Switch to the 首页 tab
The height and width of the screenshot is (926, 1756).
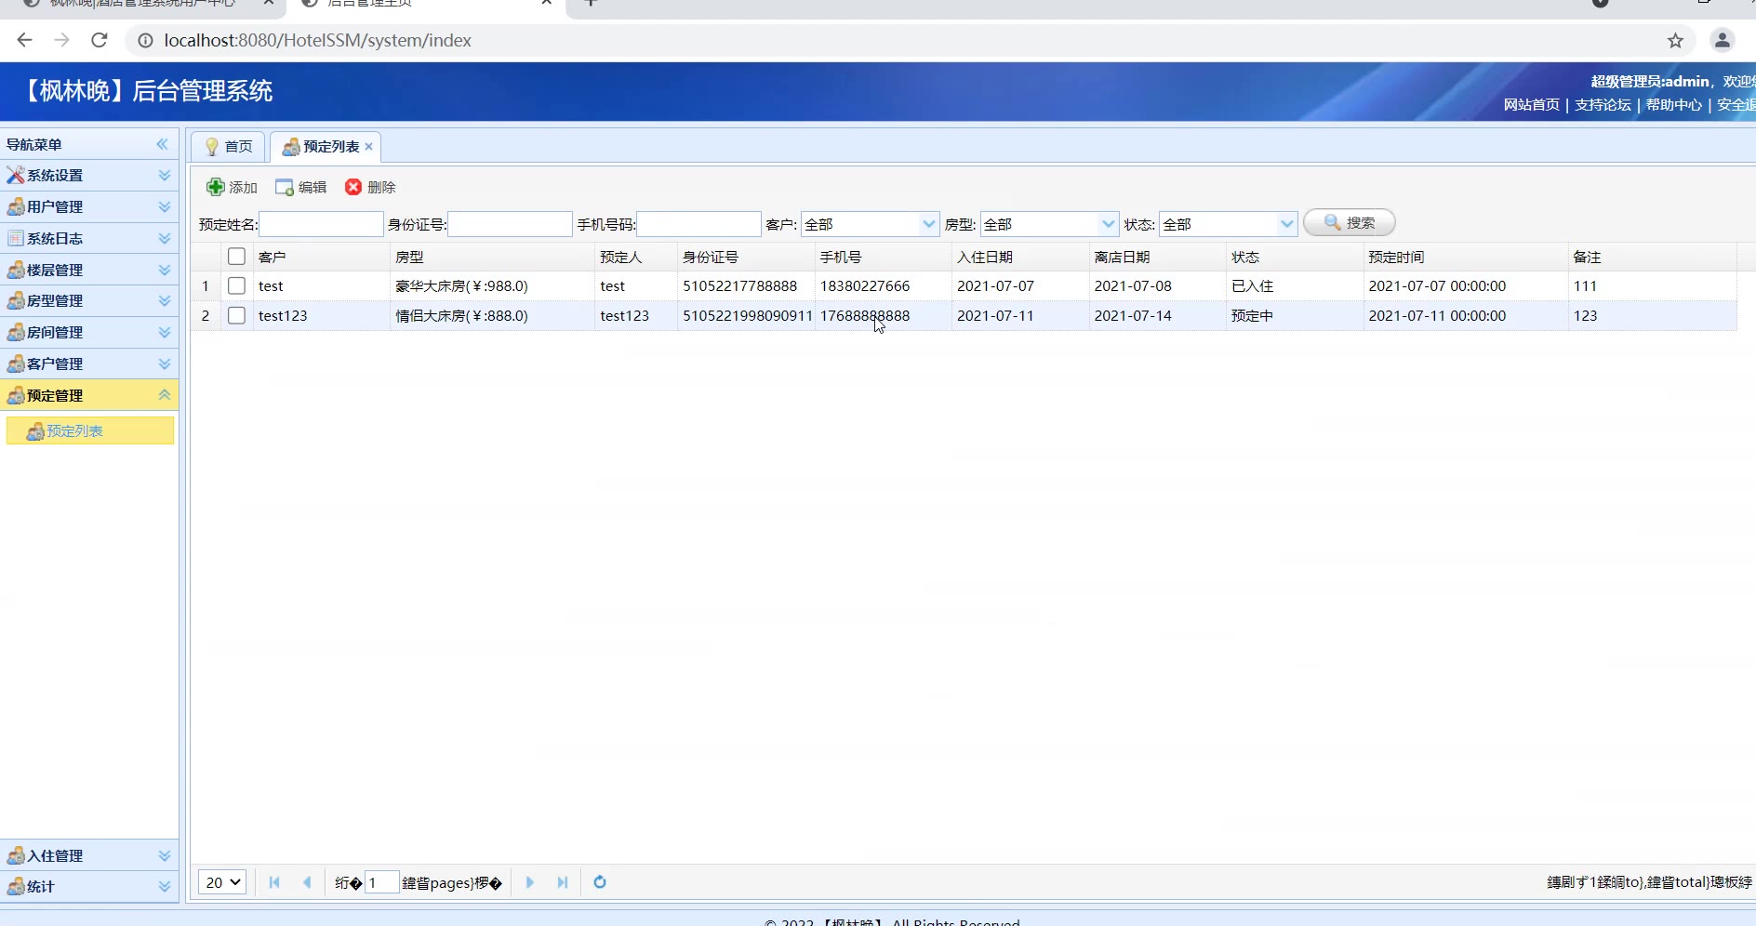pyautogui.click(x=229, y=147)
